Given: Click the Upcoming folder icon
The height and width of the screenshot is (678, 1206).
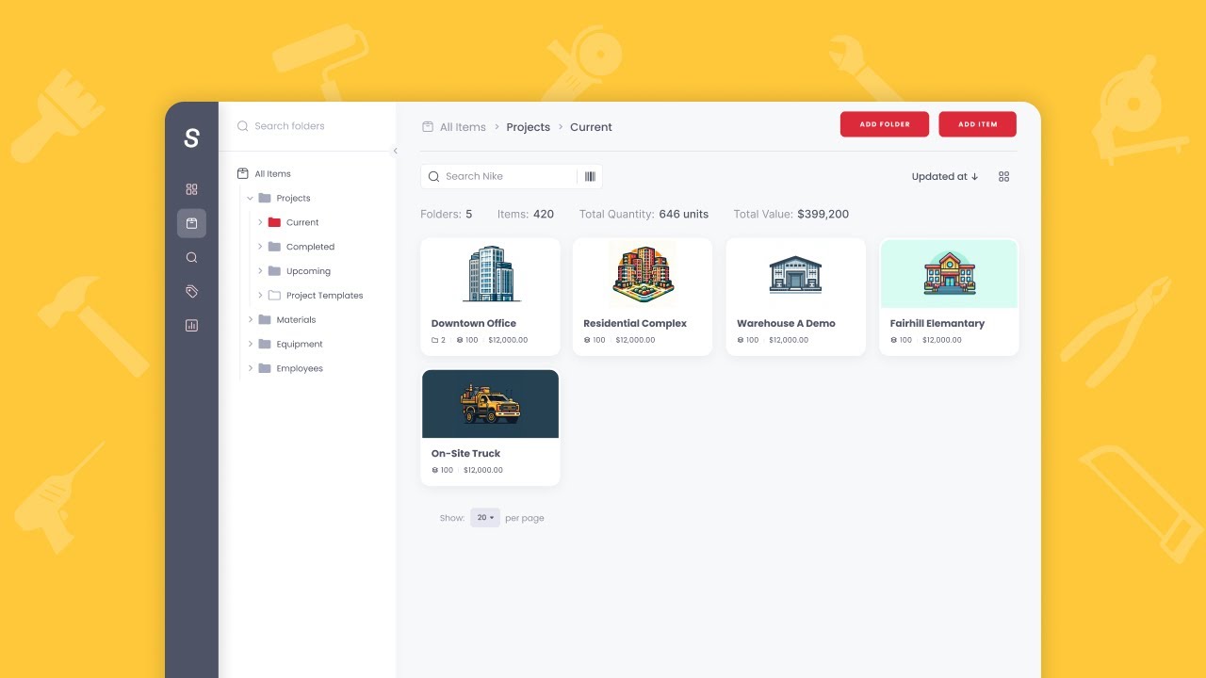Looking at the screenshot, I should pos(274,271).
